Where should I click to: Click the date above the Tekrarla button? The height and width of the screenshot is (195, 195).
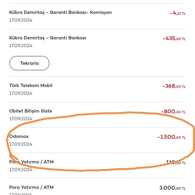tap(21, 46)
